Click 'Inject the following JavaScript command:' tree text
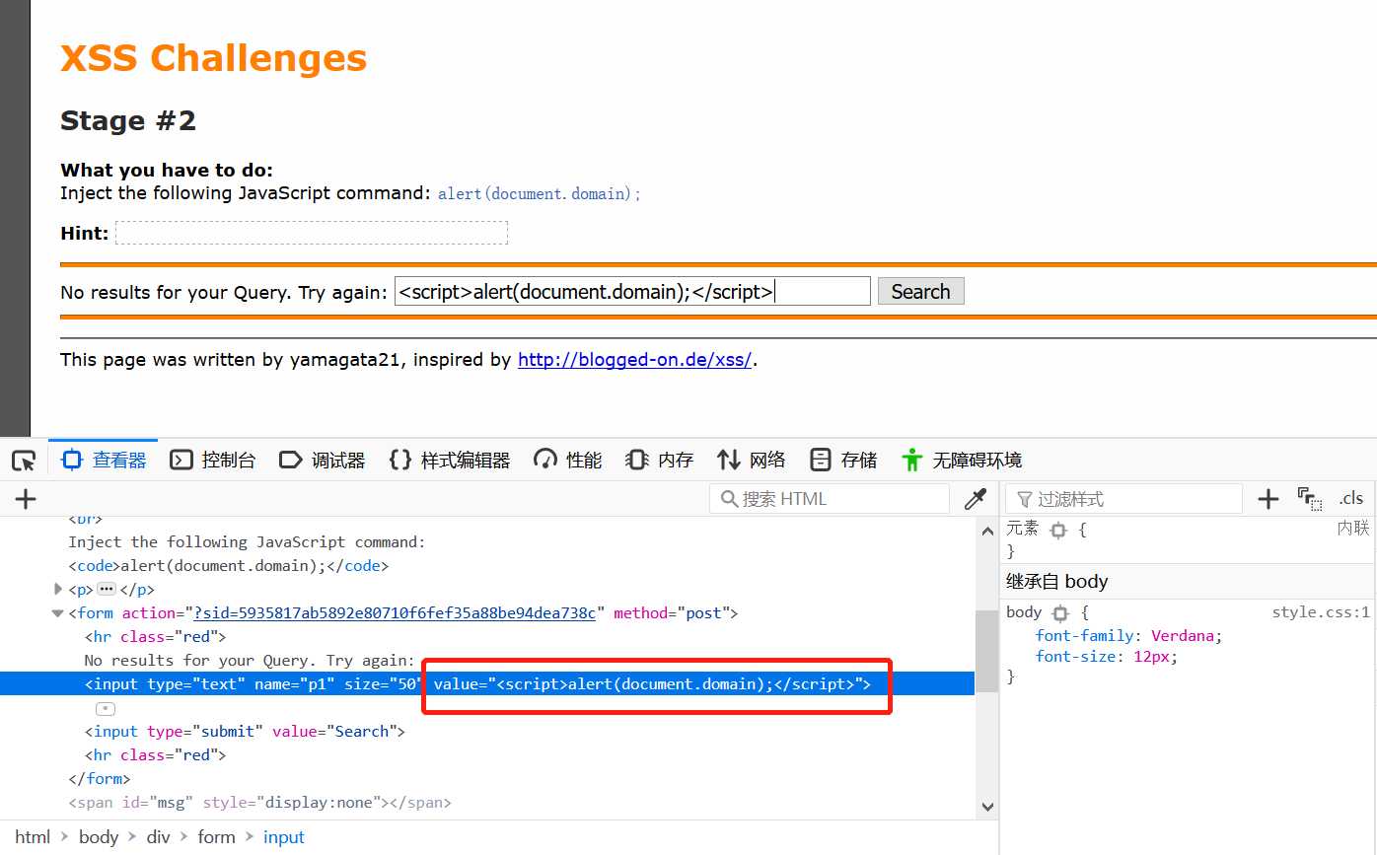This screenshot has width=1377, height=855. pos(247,542)
